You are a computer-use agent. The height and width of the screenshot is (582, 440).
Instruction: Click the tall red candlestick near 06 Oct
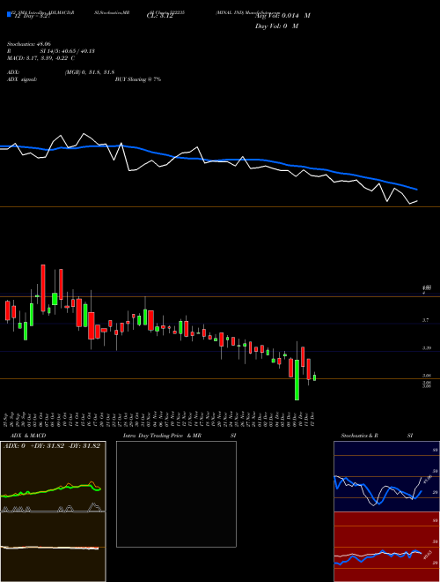pyautogui.click(x=43, y=288)
